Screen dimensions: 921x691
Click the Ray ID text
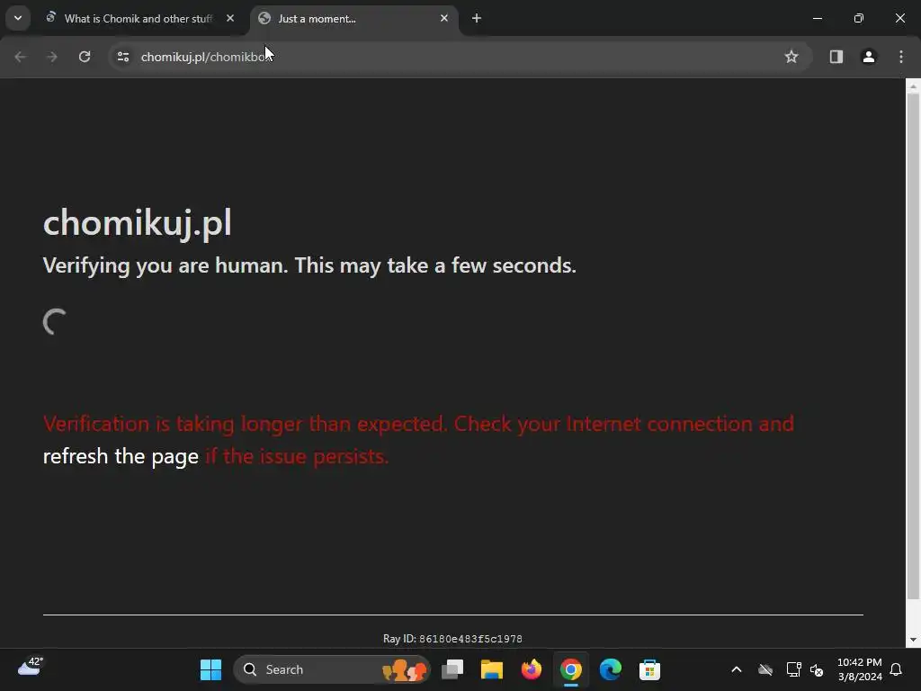tap(452, 639)
